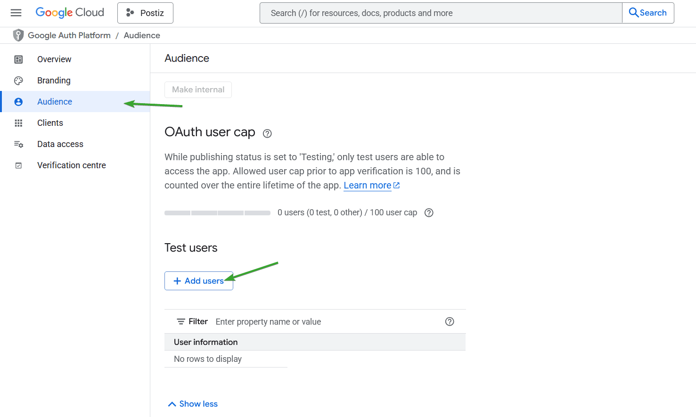Click the Google Auth Platform shield icon
Screen dimensions: 696x417
tap(18, 35)
